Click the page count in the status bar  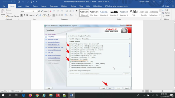click(5, 91)
